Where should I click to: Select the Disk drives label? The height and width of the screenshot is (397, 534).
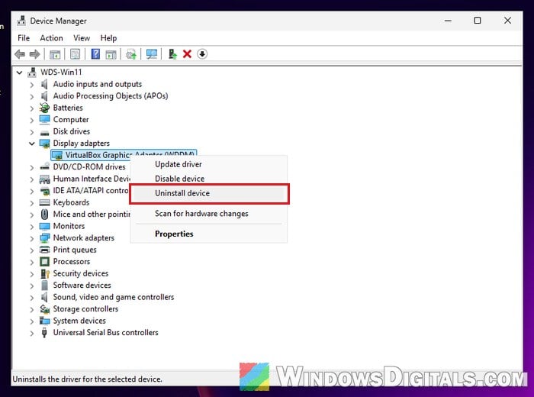tap(72, 131)
